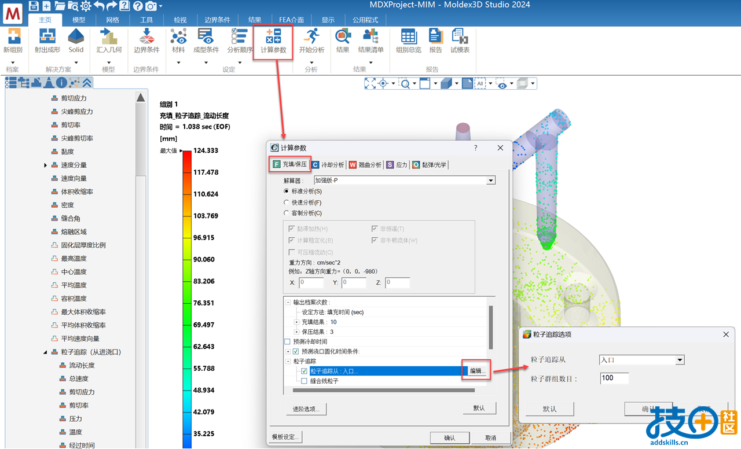
Task: Open the 粒子追踪从 dropdown in particle options
Action: [680, 360]
